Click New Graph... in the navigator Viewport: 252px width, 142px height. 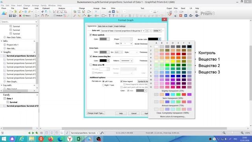(12, 82)
